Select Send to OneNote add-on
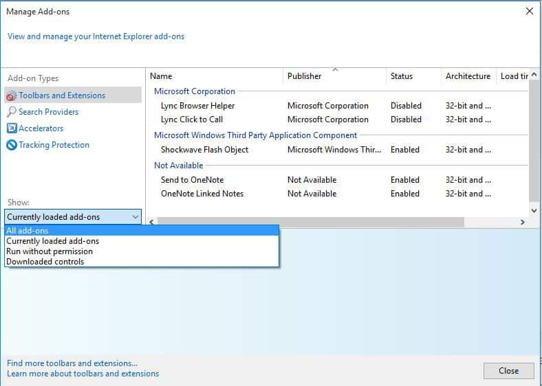The height and width of the screenshot is (386, 542). point(192,180)
